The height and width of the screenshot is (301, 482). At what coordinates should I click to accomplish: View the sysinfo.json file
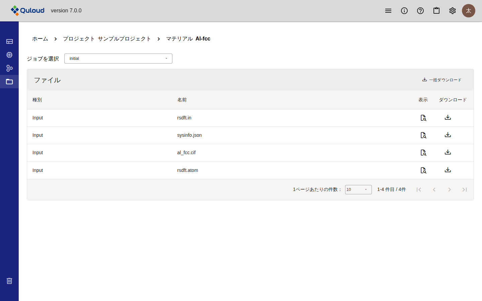(x=423, y=135)
